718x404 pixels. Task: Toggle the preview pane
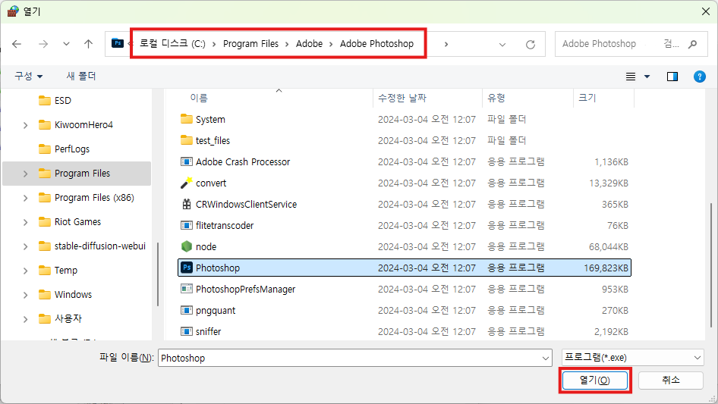click(x=672, y=77)
